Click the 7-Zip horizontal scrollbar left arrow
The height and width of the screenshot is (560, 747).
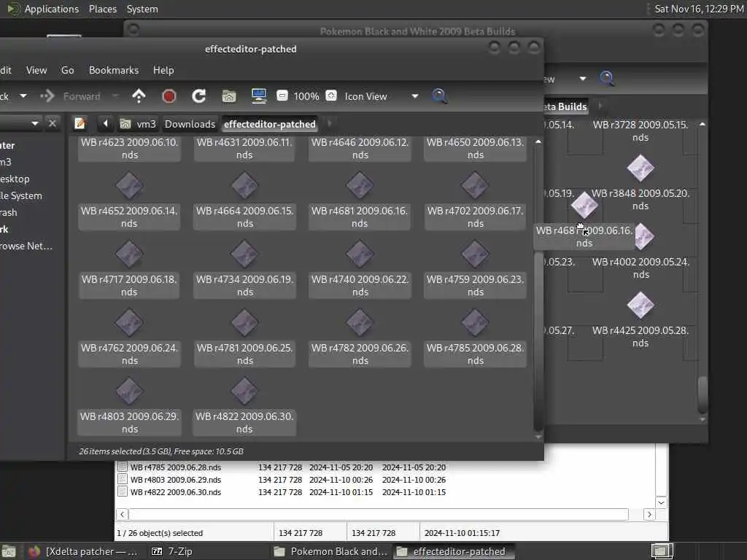click(123, 514)
